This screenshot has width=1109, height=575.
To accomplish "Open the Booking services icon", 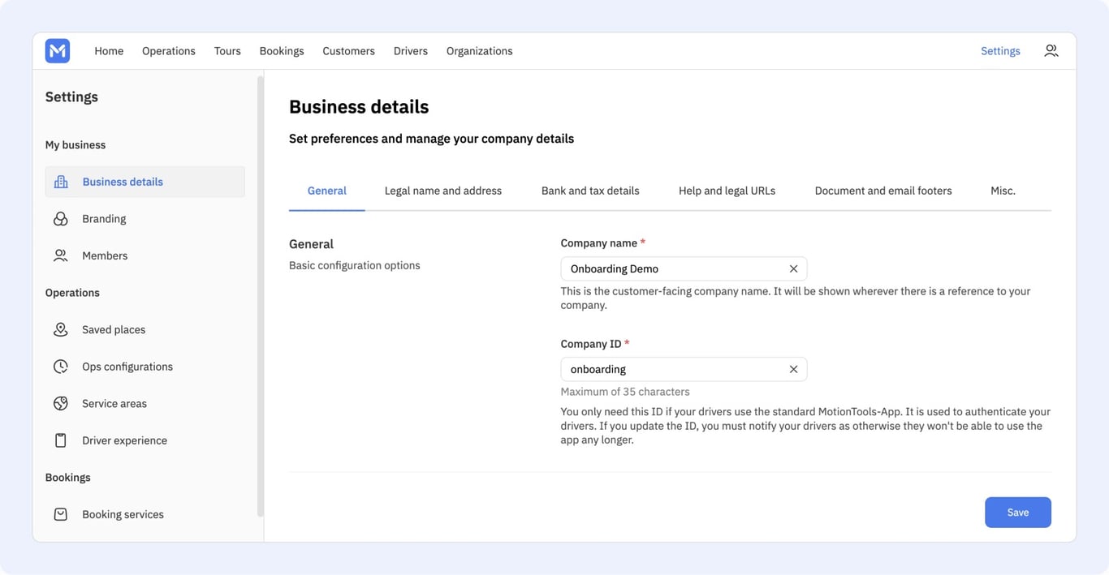I will coord(61,514).
